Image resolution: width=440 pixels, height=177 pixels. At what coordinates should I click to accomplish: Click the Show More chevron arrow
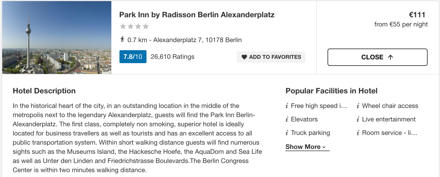(324, 147)
